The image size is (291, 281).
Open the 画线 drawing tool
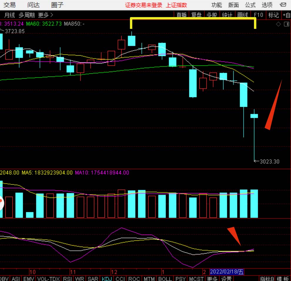tap(243, 15)
